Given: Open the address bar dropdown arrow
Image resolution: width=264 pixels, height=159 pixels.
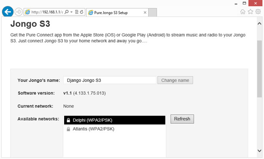Looking at the screenshot, I should pos(71,12).
